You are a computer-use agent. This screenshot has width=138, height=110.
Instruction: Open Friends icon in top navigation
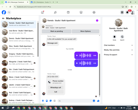55,12
